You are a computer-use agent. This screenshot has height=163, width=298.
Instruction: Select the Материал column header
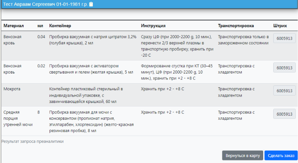click(x=14, y=26)
